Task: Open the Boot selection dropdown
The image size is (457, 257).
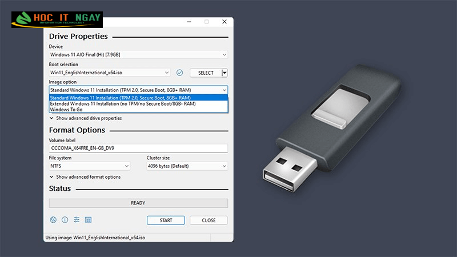Action: [x=109, y=73]
